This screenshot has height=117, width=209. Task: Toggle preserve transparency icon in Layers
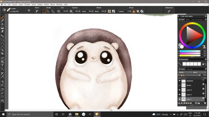[x=182, y=75]
